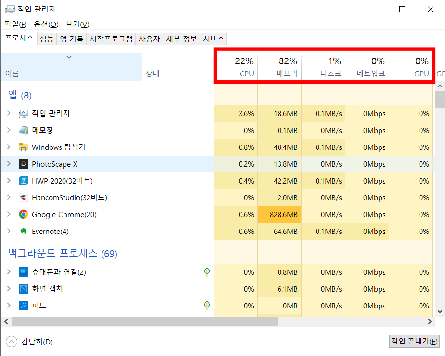Expand the Windows 탐색기 row
Viewport: 445px width, 356px height.
(9, 147)
